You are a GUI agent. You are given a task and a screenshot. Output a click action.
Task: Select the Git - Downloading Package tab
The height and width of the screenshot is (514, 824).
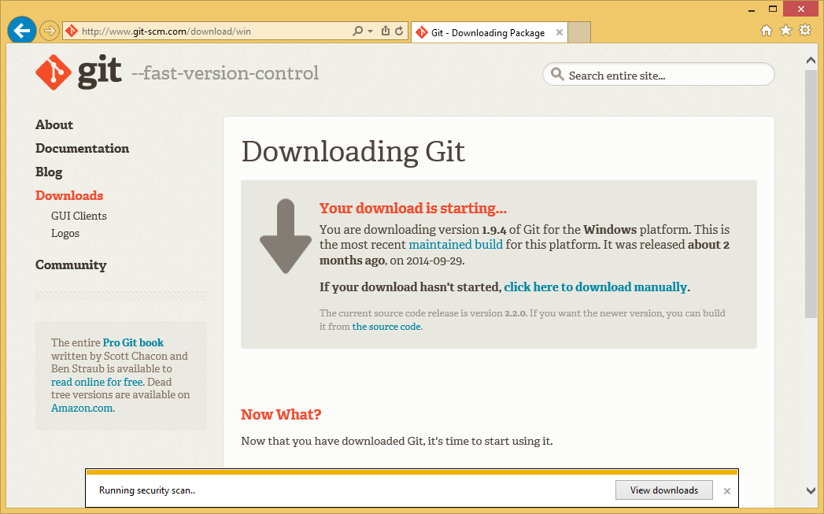point(488,32)
